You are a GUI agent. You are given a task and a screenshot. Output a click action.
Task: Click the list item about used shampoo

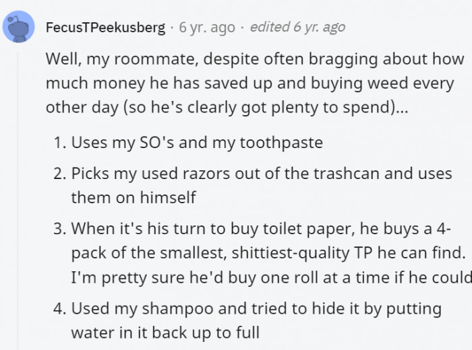(256, 320)
